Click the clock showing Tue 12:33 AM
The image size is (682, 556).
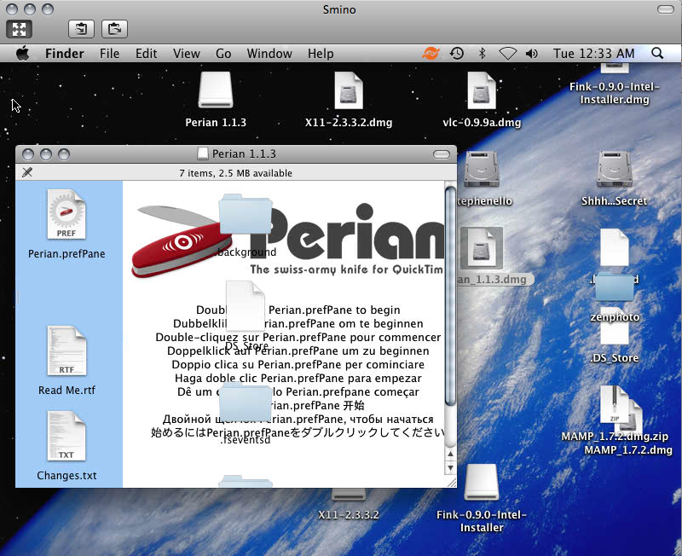[x=593, y=54]
